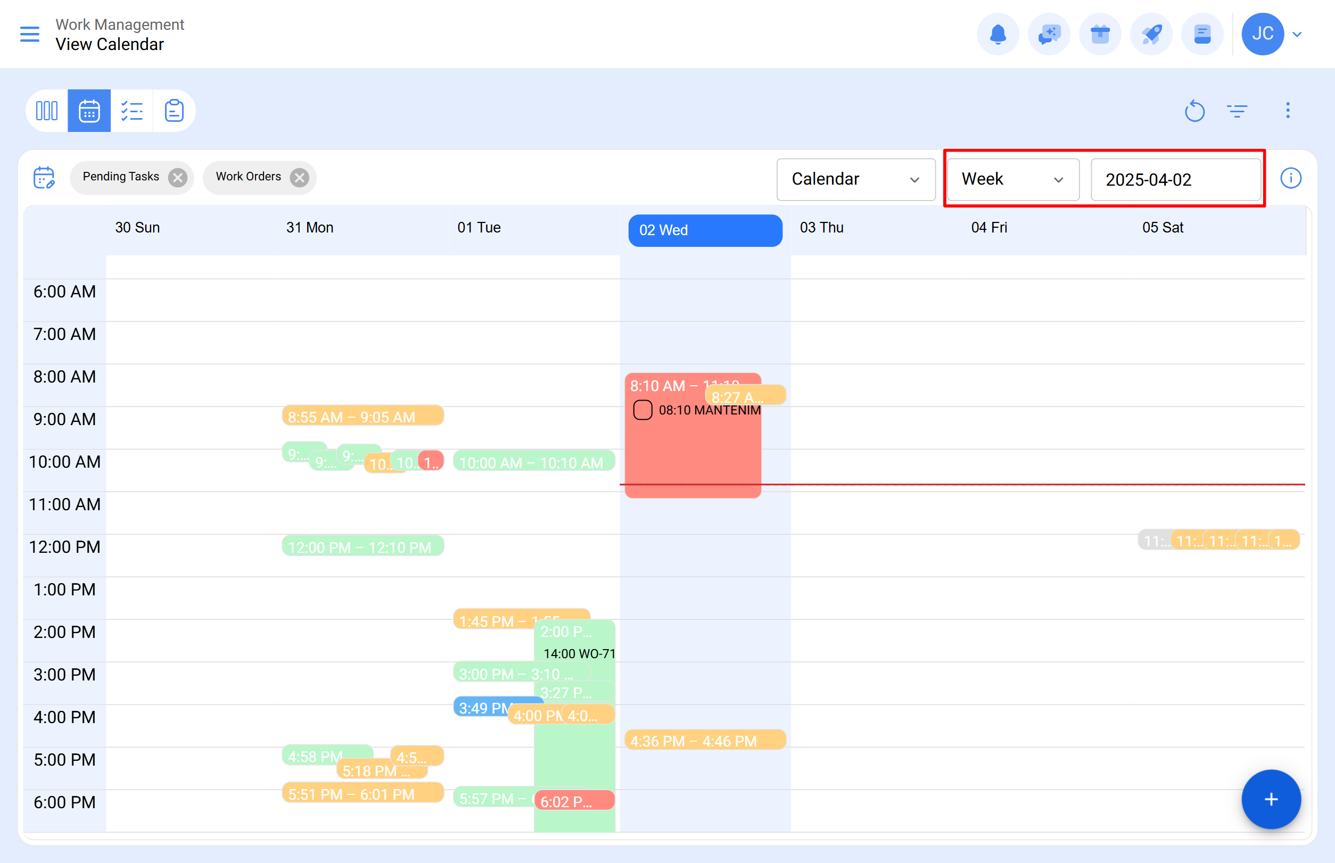This screenshot has width=1335, height=863.
Task: Switch to clipboard report view
Action: click(175, 110)
